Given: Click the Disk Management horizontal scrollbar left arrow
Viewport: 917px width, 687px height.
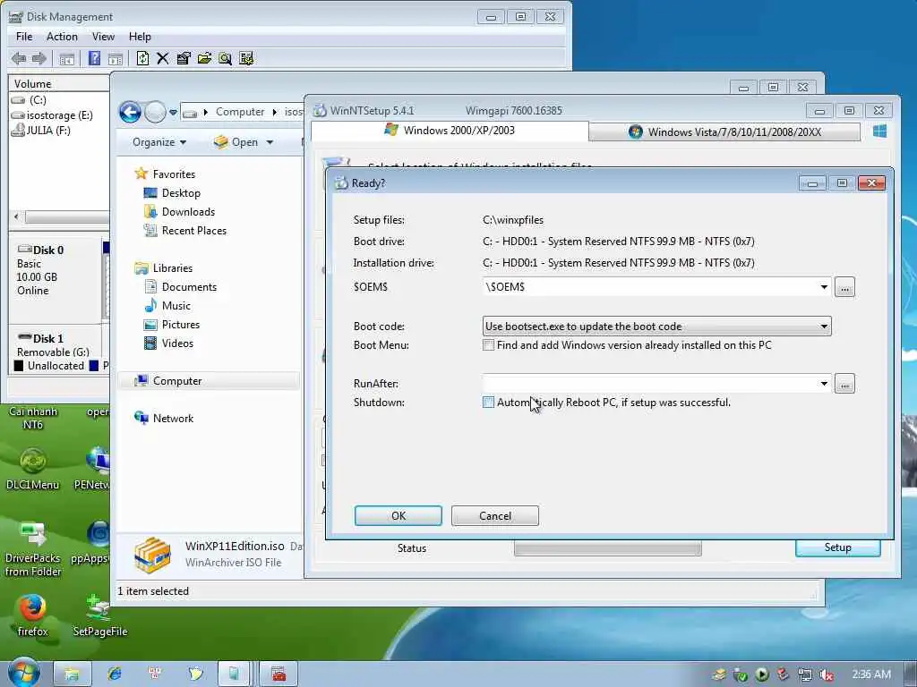Looking at the screenshot, I should [16, 216].
